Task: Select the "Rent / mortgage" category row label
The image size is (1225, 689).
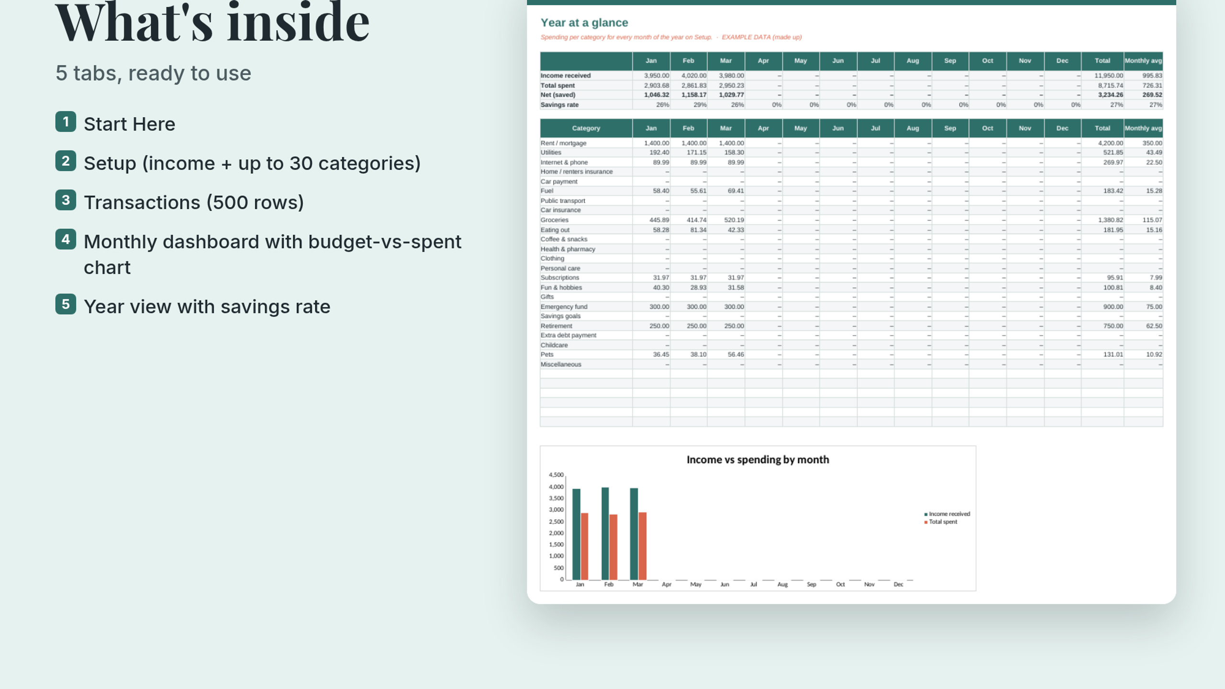Action: [563, 143]
